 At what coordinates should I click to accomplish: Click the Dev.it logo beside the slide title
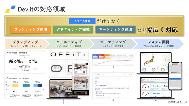tap(10, 9)
